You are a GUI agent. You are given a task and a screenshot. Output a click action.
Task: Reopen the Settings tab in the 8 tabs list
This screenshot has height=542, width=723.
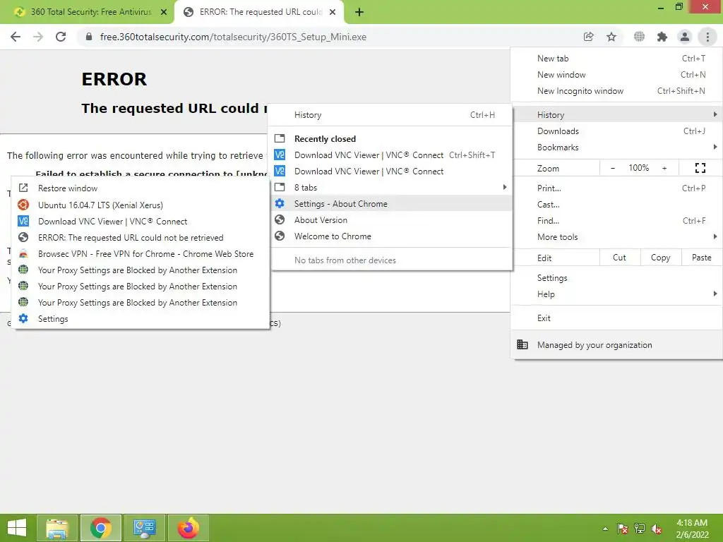pos(141,318)
